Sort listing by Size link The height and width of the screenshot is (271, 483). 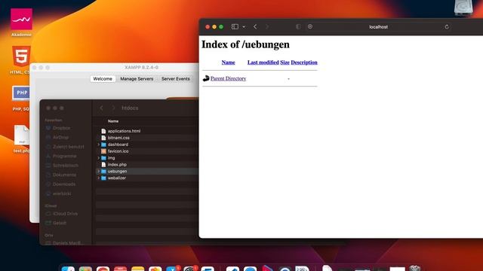coord(285,62)
